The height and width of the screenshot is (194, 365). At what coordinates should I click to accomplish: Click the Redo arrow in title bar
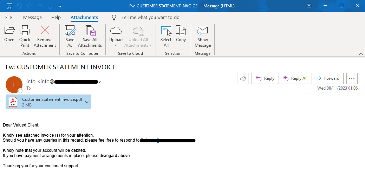[x=30, y=6]
